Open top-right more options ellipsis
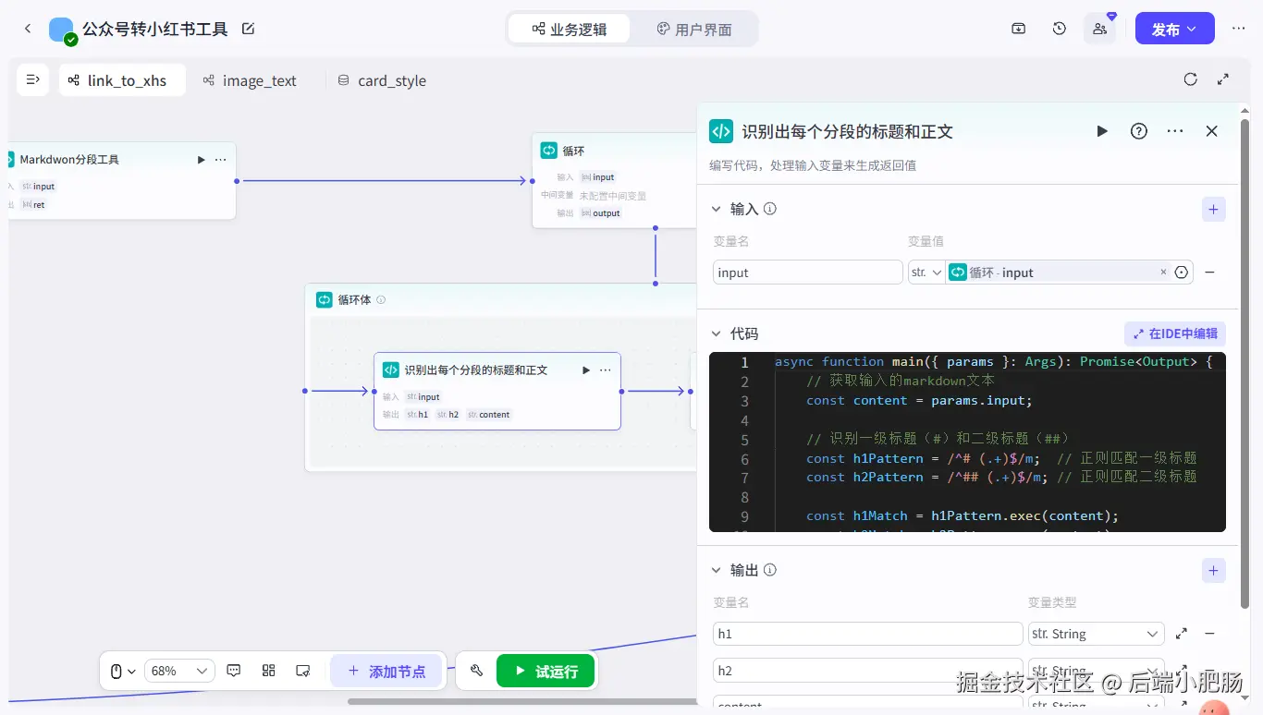Viewport: 1263px width, 715px height. (x=1238, y=29)
